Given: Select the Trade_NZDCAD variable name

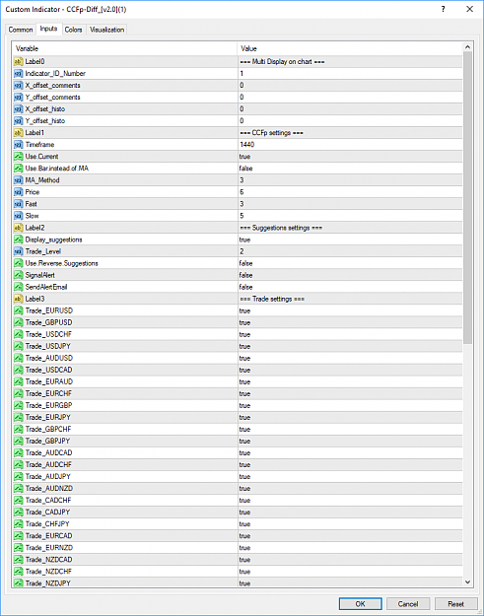Looking at the screenshot, I should pyautogui.click(x=48, y=560).
